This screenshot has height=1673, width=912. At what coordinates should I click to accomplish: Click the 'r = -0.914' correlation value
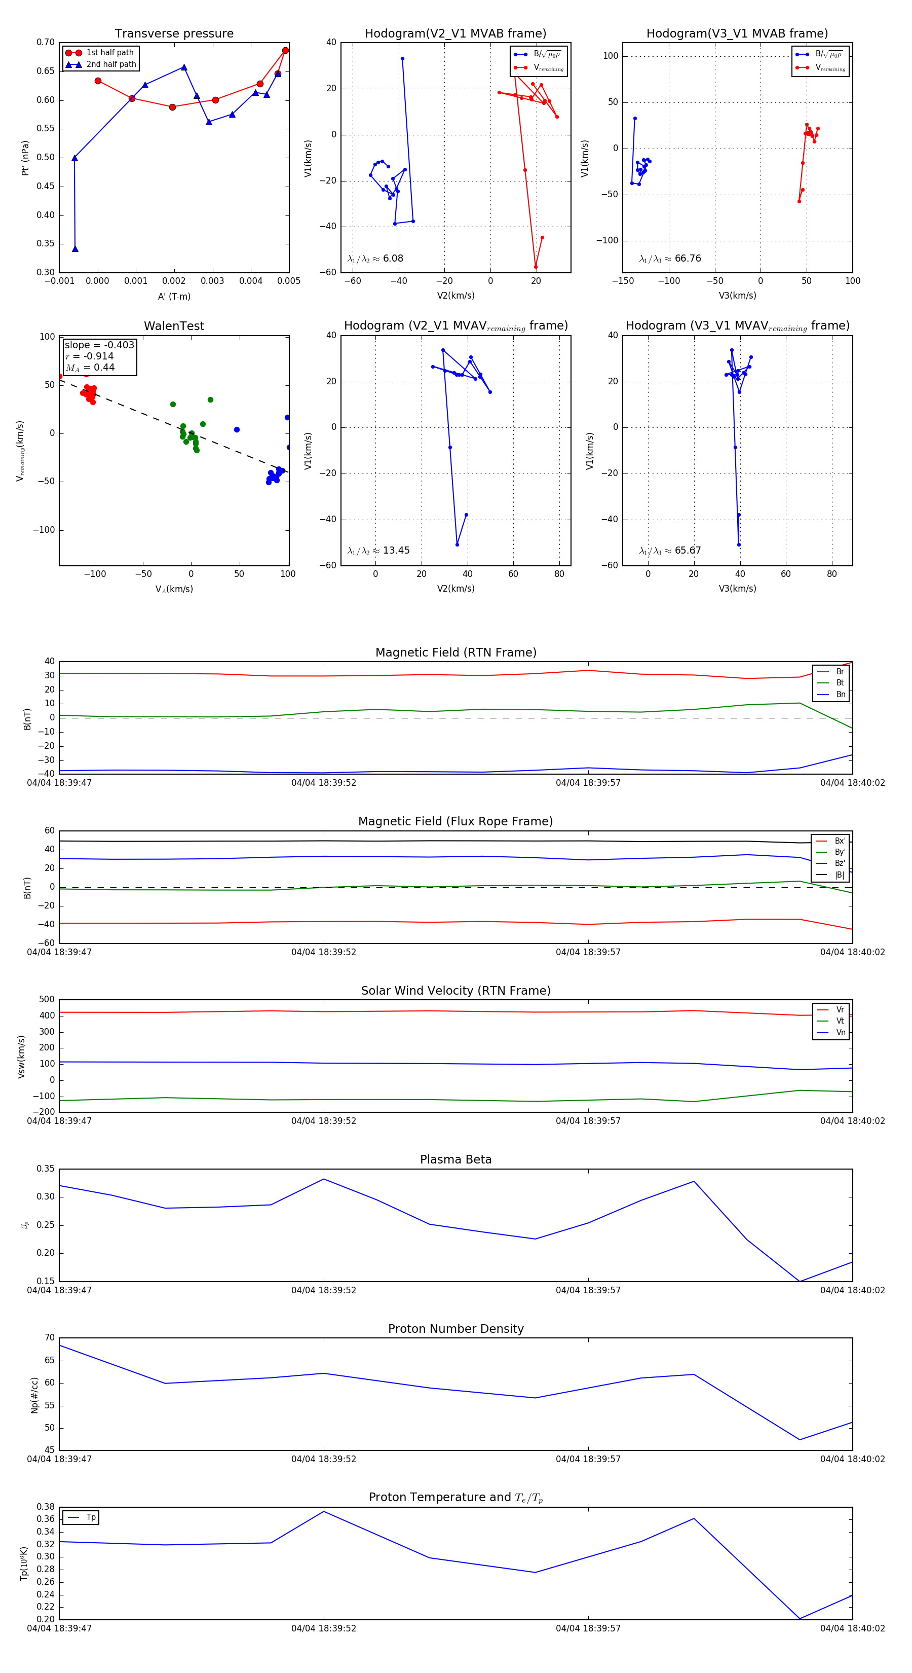tap(90, 356)
